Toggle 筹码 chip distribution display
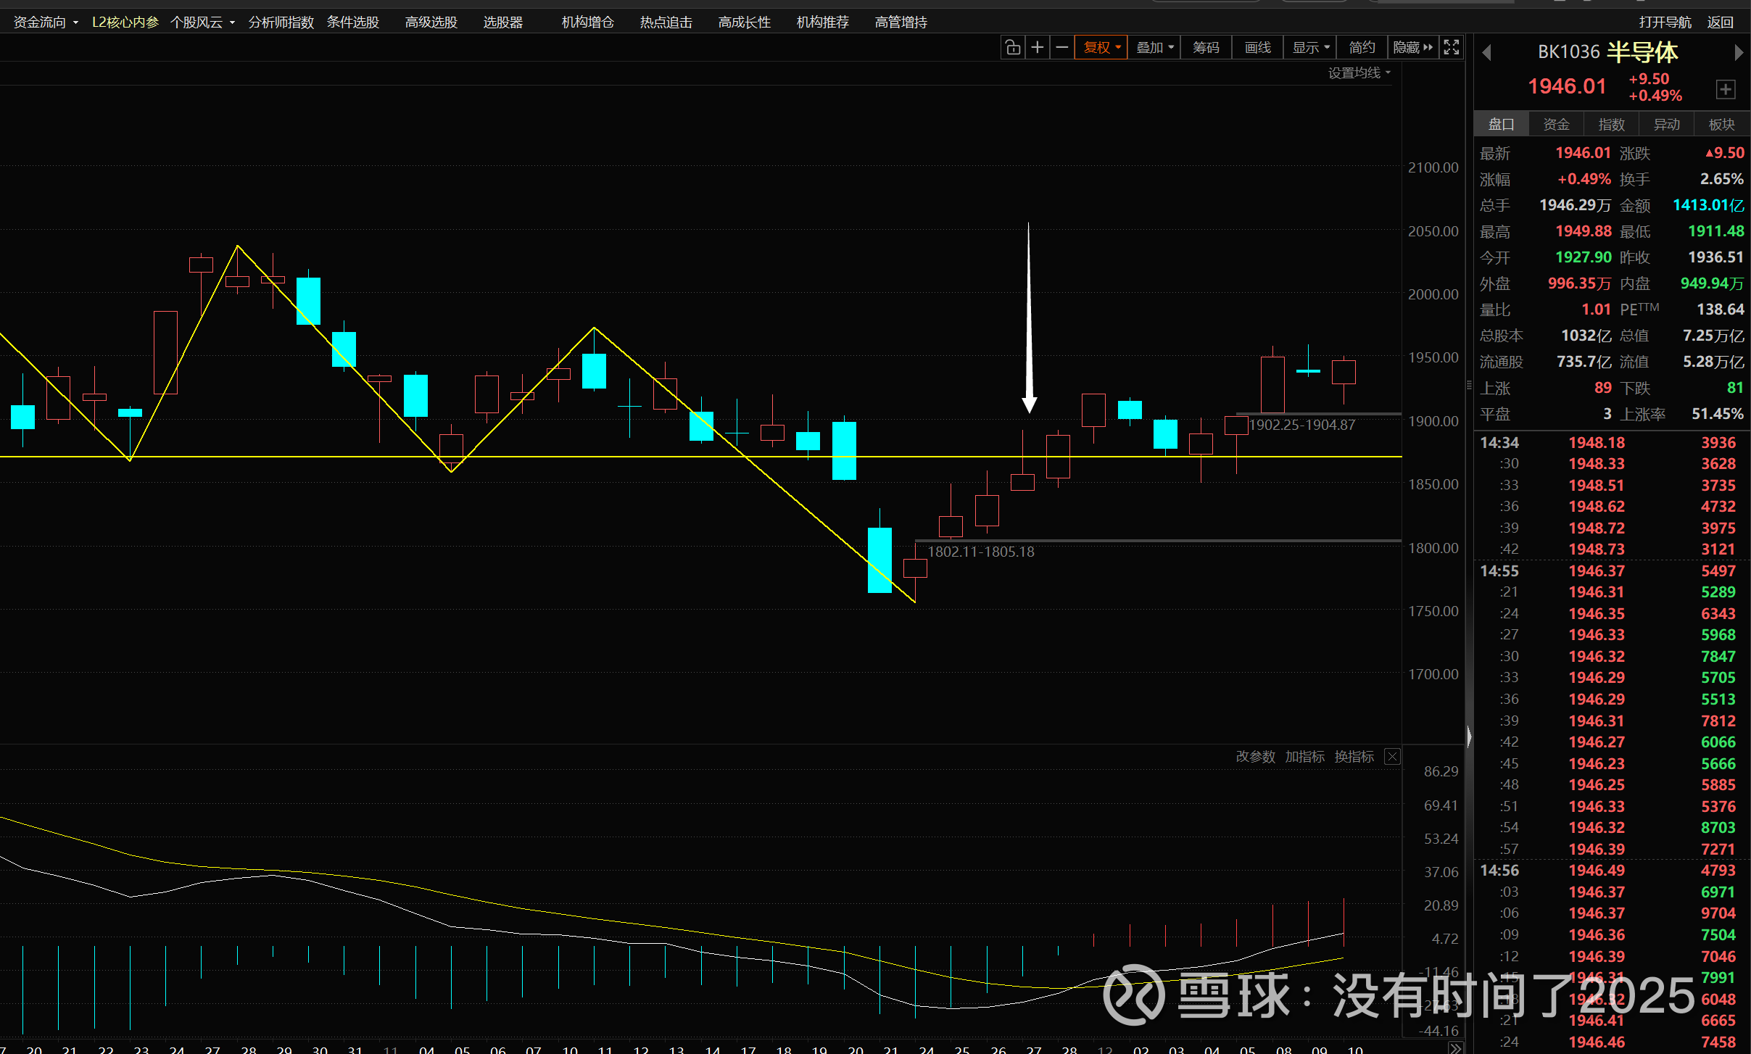Viewport: 1751px width, 1054px height. (x=1206, y=48)
